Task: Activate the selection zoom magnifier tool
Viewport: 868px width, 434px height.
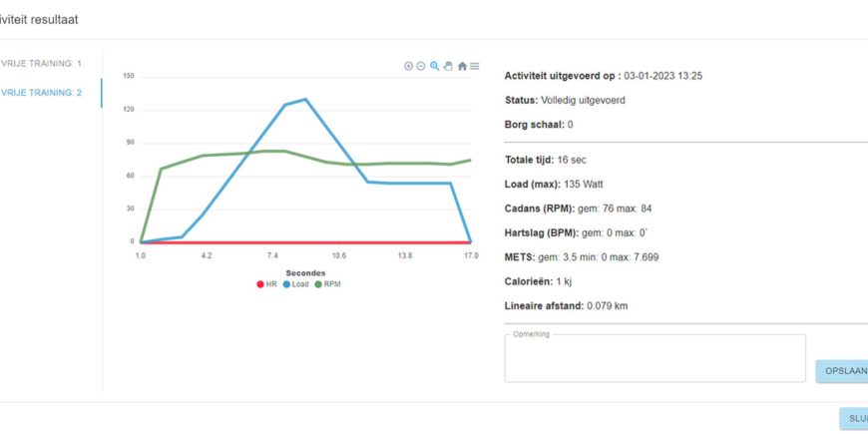Action: pyautogui.click(x=435, y=66)
